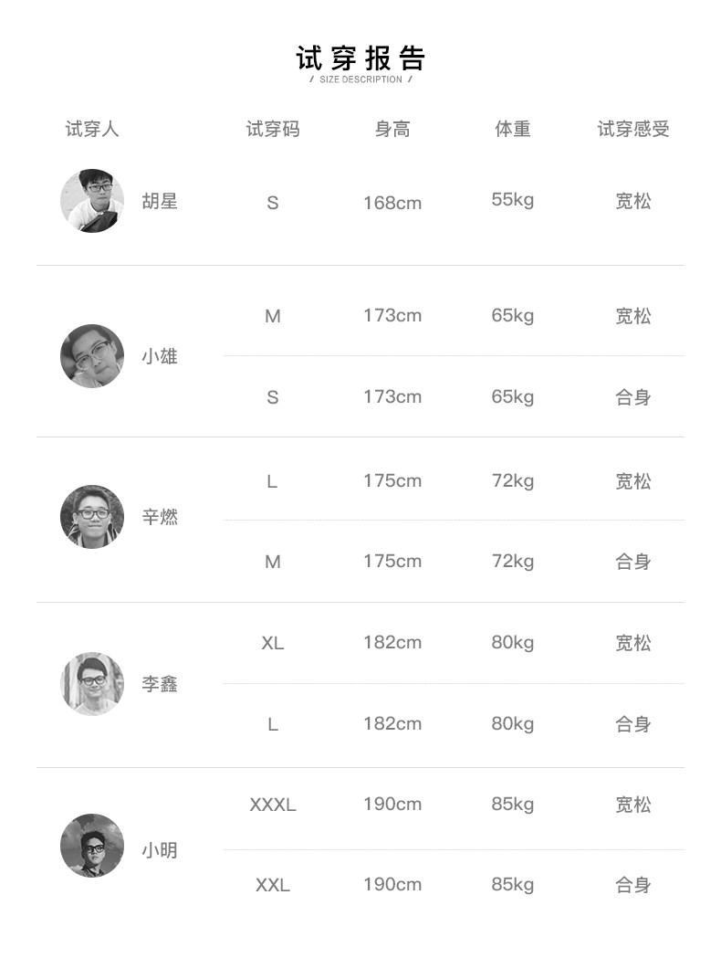The width and height of the screenshot is (721, 958).
Task: Click the avatar photo of 胡星
Action: 92,201
